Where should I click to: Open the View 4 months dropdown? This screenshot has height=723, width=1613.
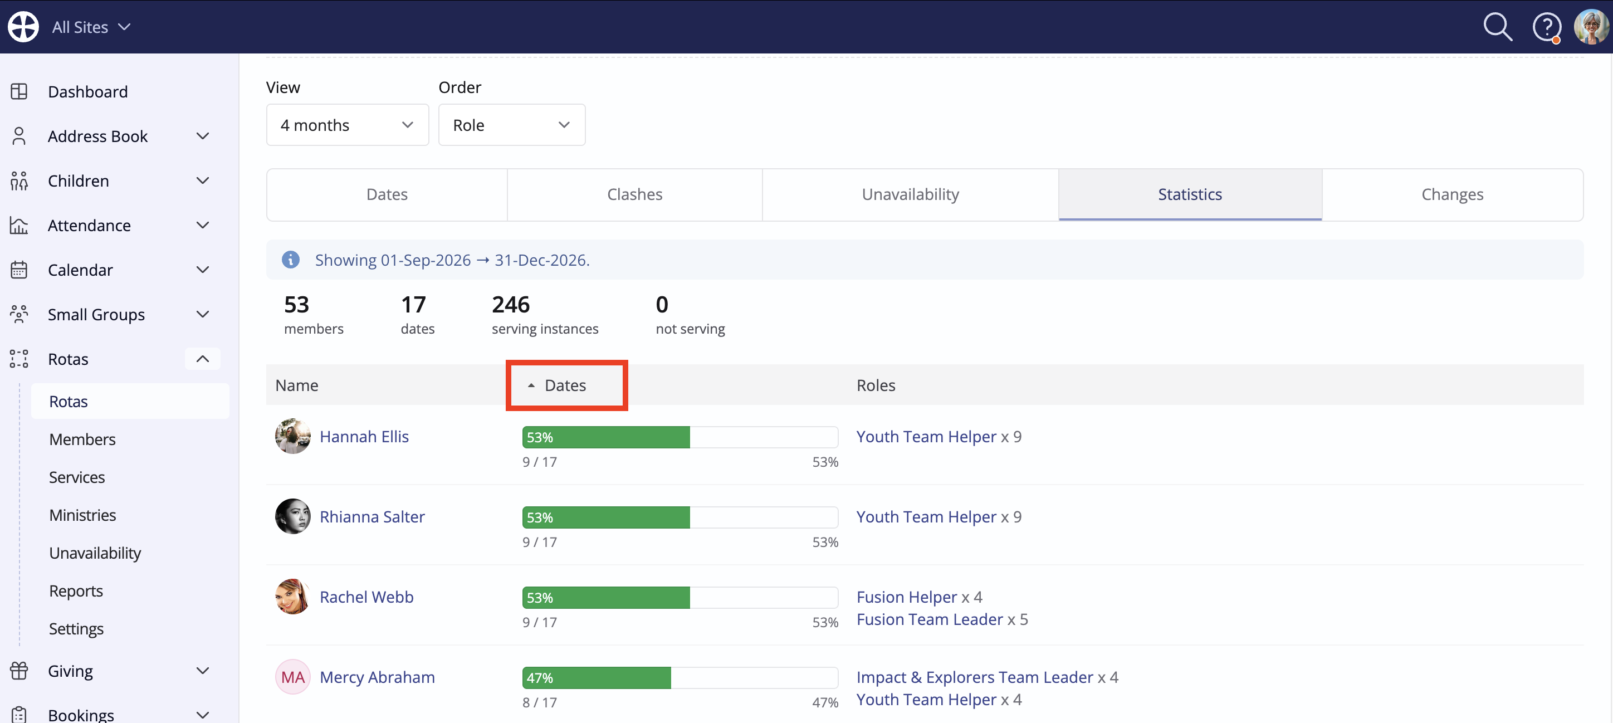coord(348,125)
